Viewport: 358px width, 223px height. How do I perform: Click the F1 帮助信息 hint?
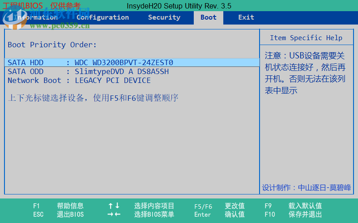click(x=58, y=206)
